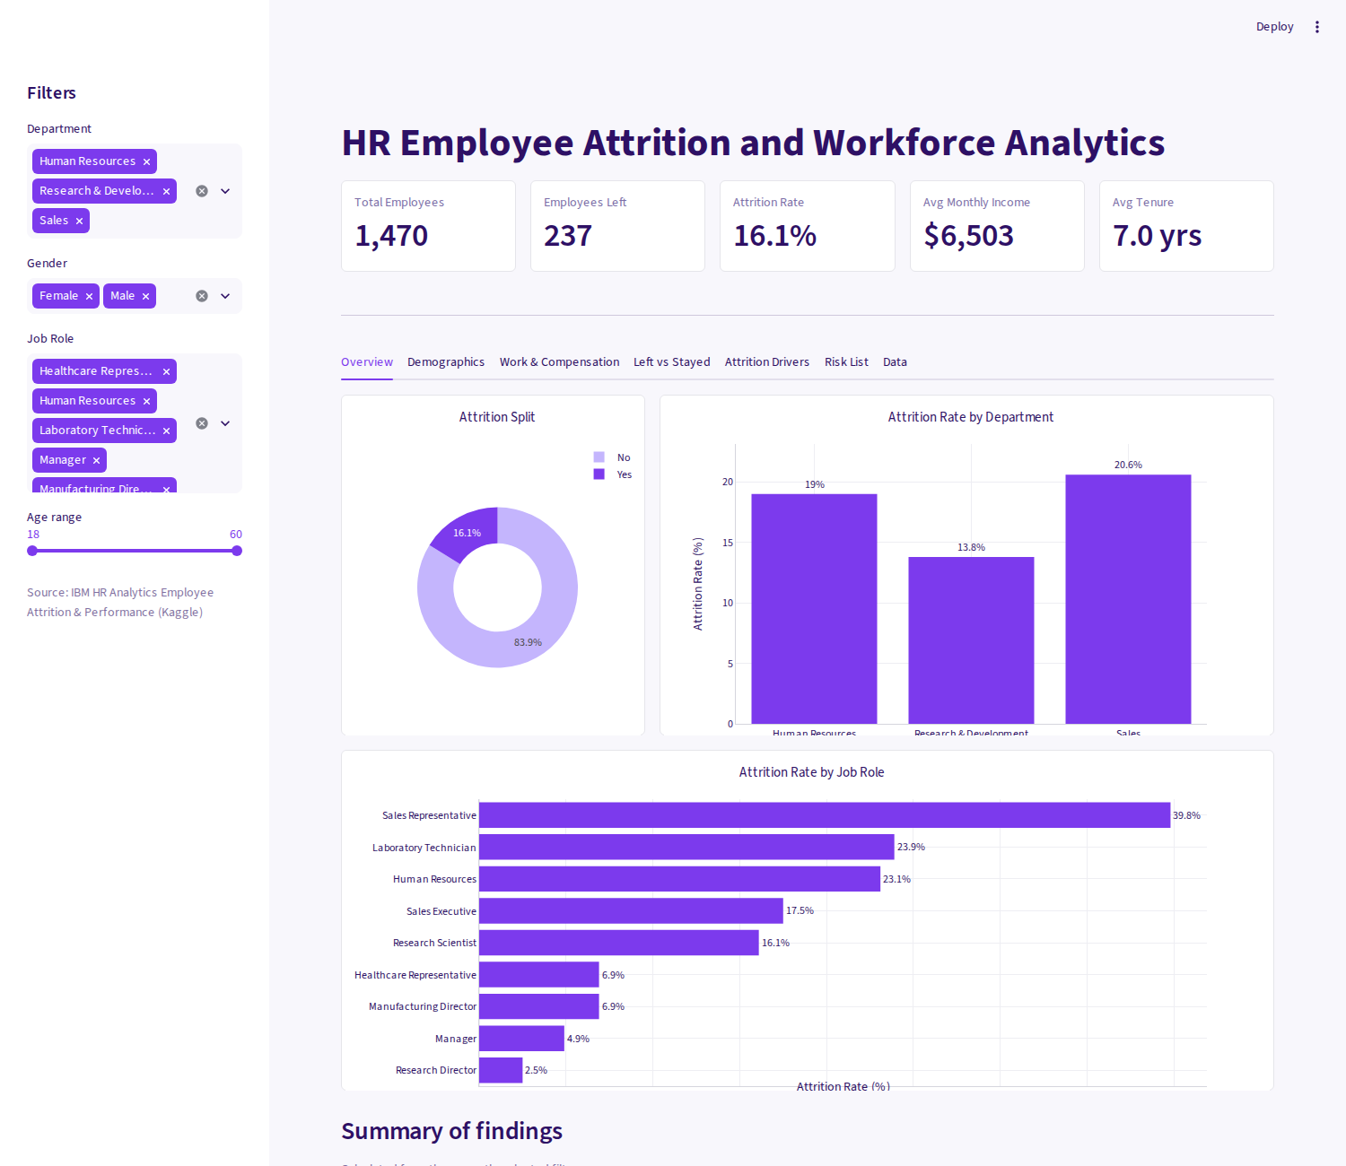Remove the Human Resources job role tag

[x=146, y=401]
